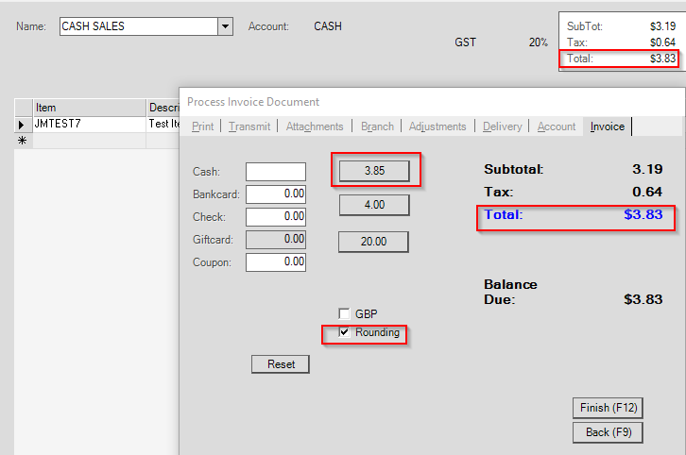Enable the GBP checkbox

tap(345, 313)
